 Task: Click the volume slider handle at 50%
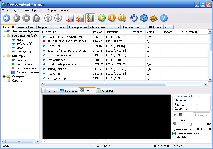191,124
